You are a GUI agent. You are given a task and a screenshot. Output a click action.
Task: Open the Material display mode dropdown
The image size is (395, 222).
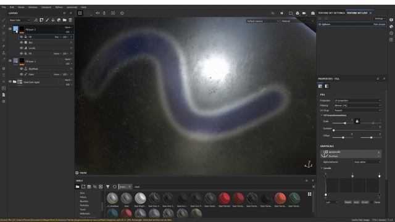point(297,21)
